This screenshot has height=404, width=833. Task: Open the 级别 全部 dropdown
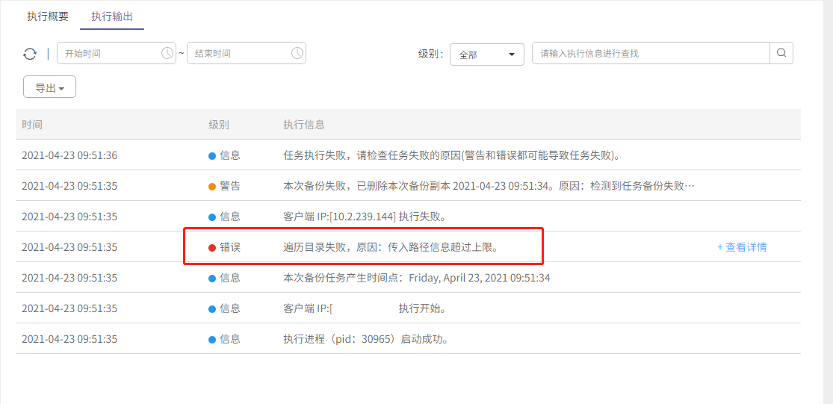coord(487,55)
